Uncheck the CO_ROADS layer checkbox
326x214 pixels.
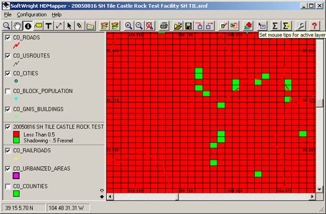(8, 37)
